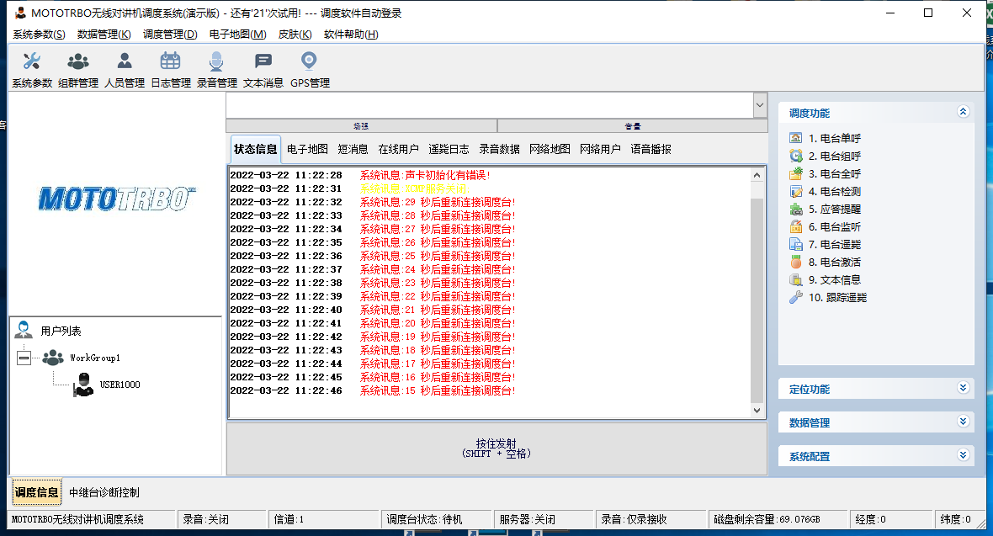Screen dimensions: 993x536
Task: Click the 录音:仅录接收 status entry
Action: click(651, 519)
